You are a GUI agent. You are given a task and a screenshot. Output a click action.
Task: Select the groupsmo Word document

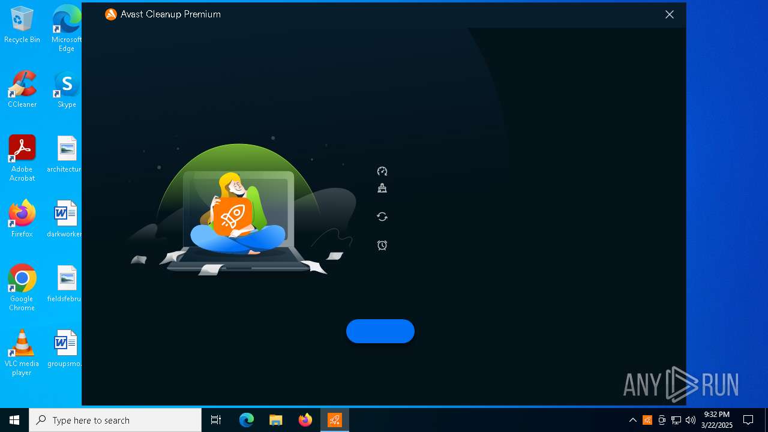[65, 349]
